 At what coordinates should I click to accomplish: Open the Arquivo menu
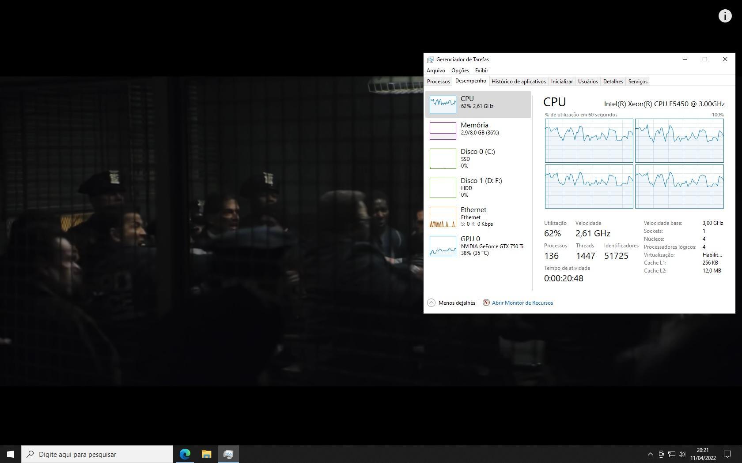[x=435, y=71]
